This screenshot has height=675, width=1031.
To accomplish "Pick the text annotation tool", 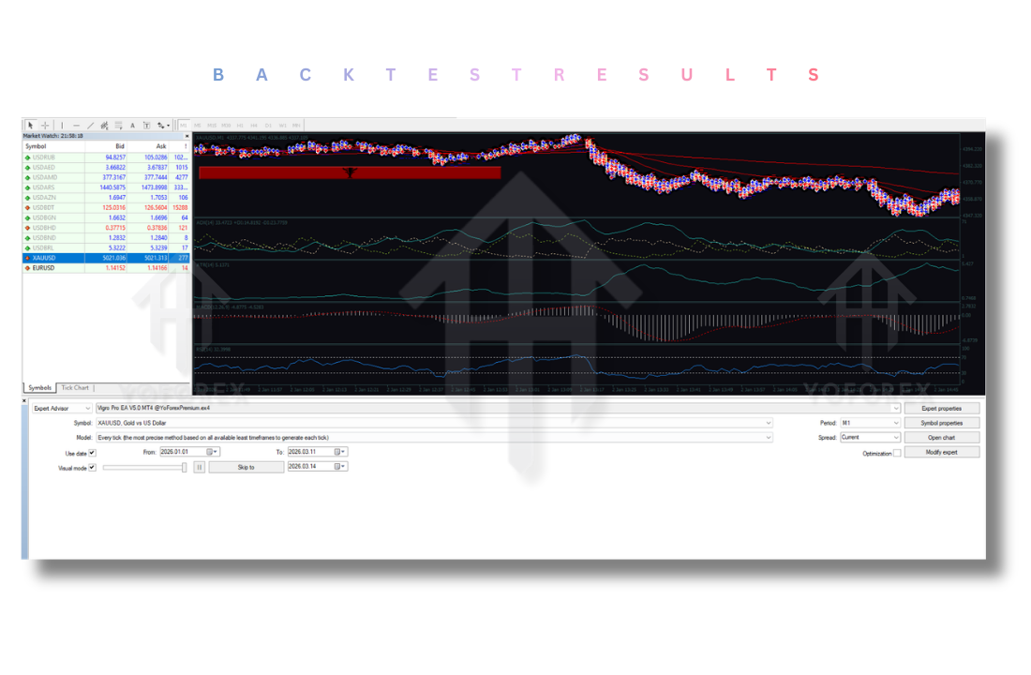I will (x=132, y=124).
